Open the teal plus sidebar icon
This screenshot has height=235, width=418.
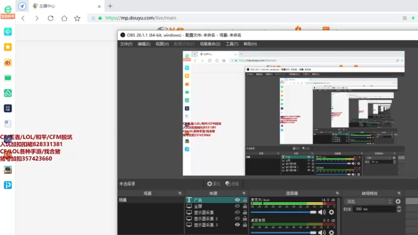(8, 32)
